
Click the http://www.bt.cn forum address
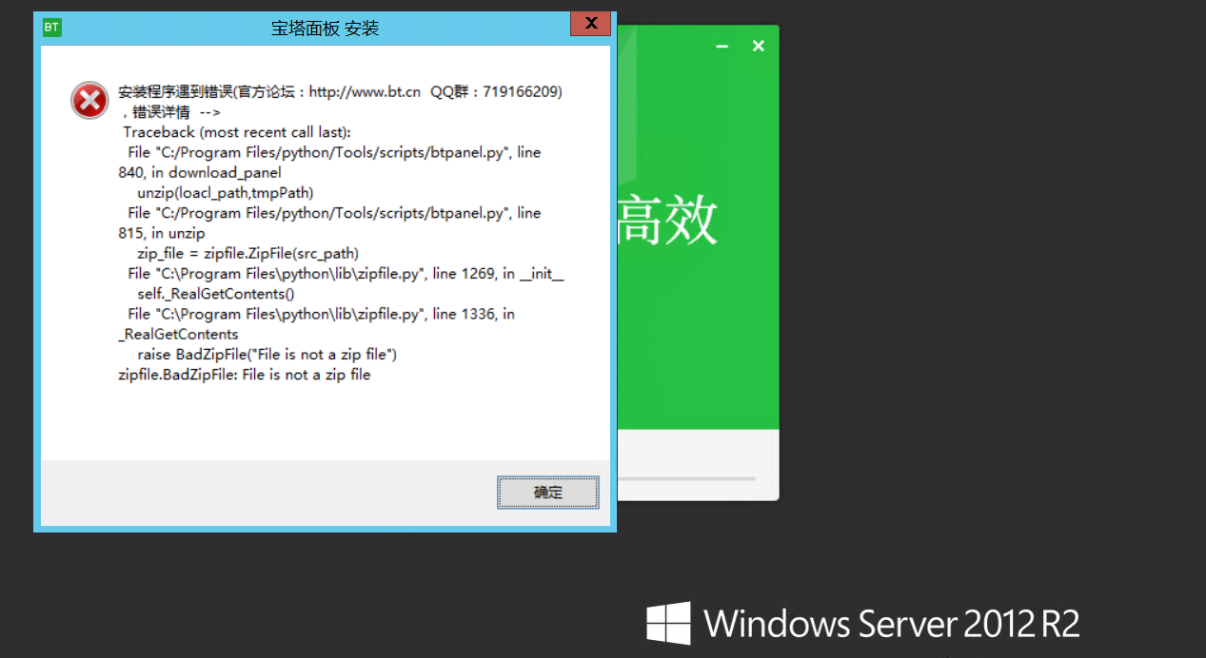point(365,92)
